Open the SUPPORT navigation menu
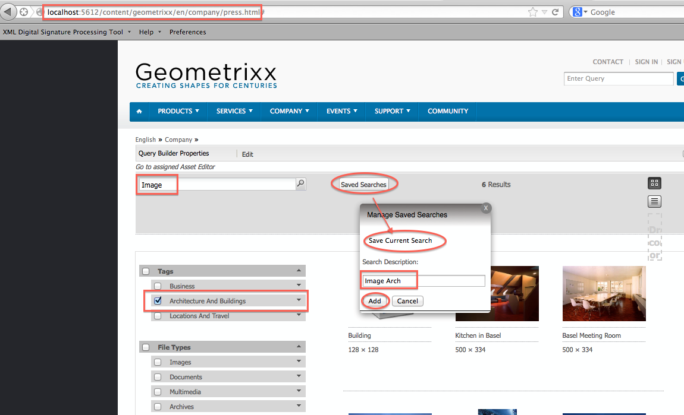 click(392, 112)
